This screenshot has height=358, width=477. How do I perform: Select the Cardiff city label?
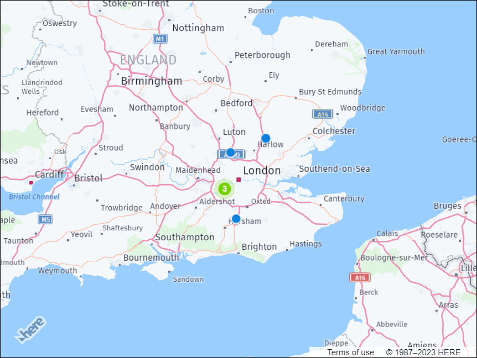(x=50, y=174)
